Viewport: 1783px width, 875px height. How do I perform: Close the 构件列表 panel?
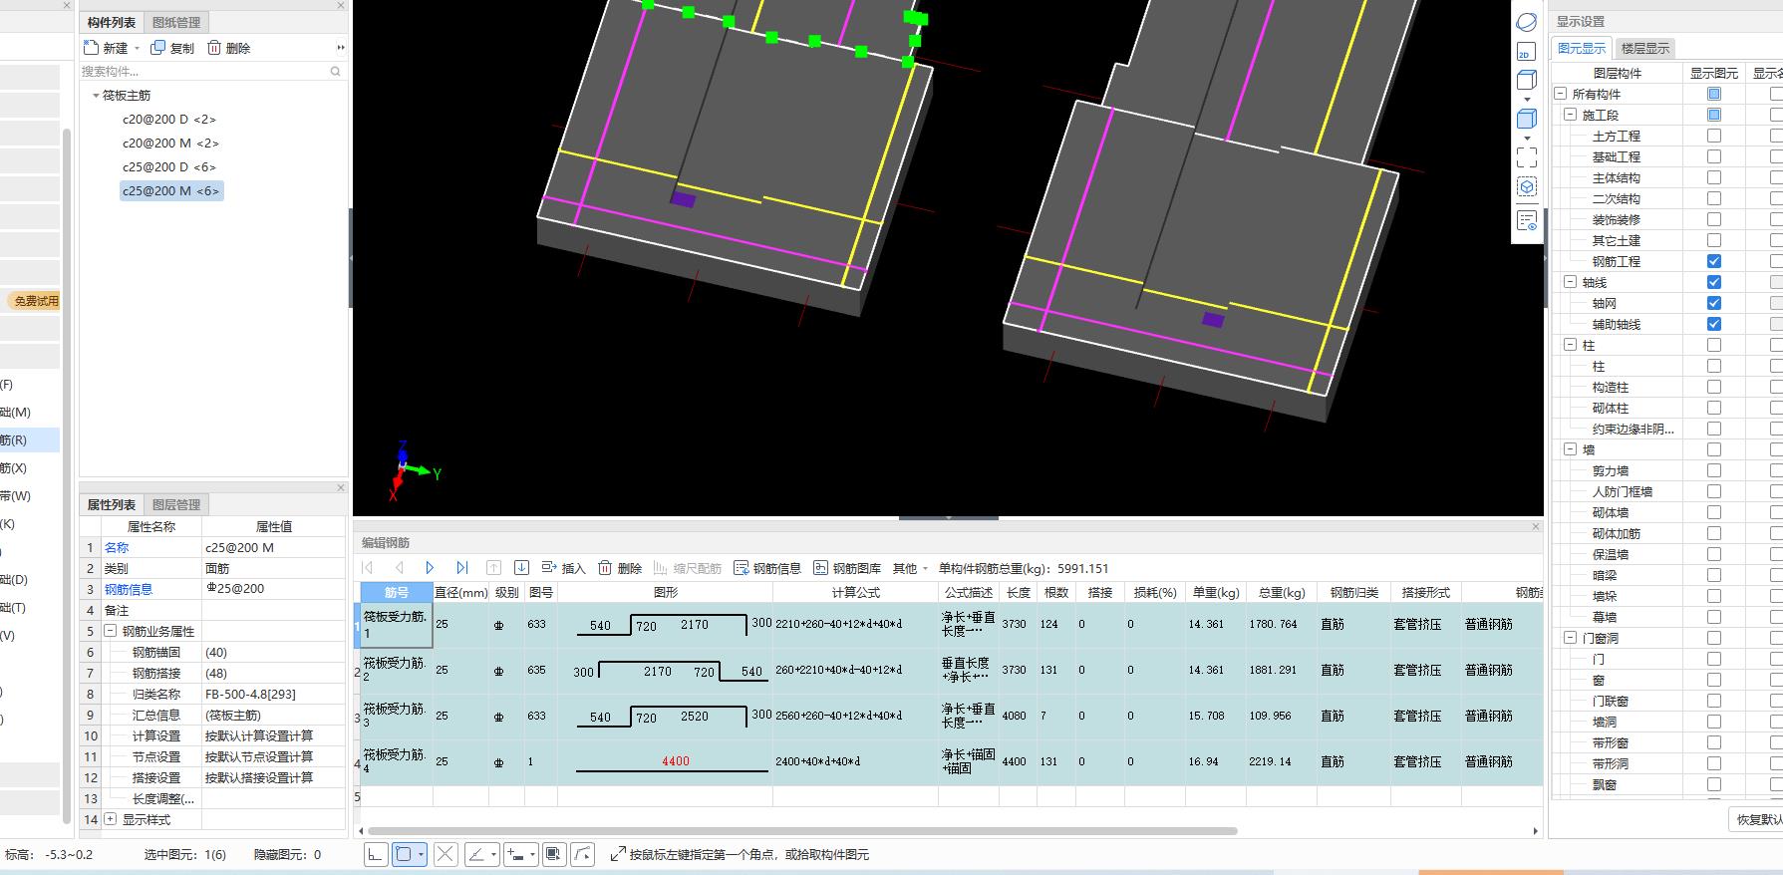click(x=341, y=6)
